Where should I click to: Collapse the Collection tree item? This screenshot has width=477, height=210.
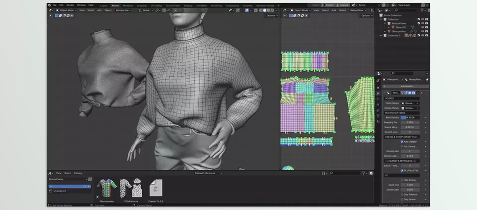click(x=381, y=19)
